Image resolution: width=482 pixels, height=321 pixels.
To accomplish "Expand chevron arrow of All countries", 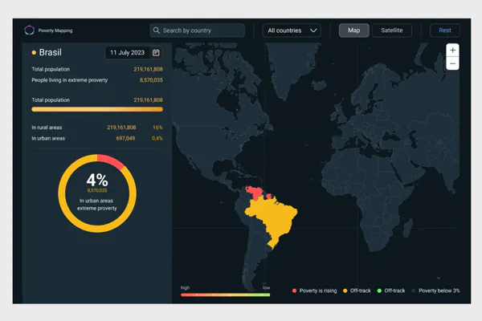I will coord(313,30).
